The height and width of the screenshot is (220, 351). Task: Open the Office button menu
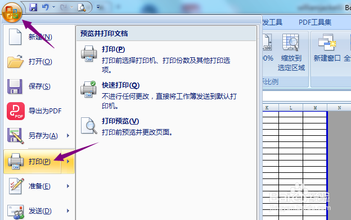point(12,12)
